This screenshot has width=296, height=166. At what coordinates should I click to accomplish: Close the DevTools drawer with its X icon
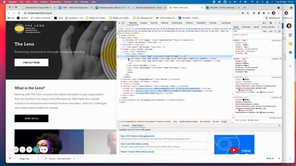tap(279, 125)
